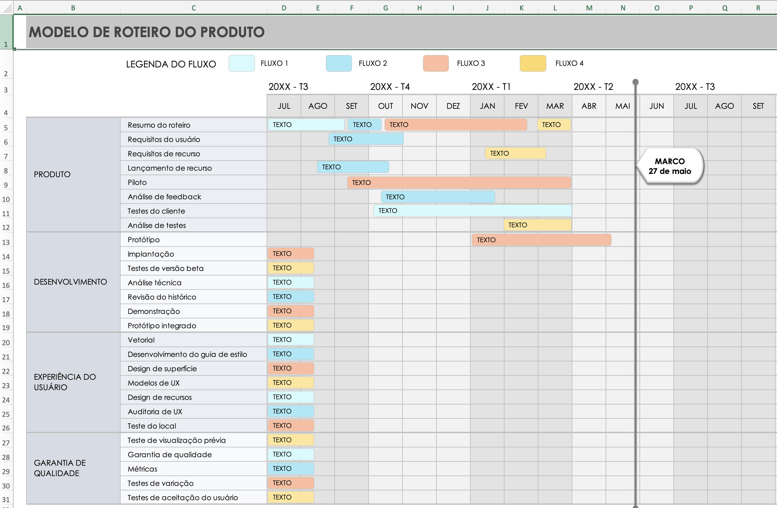Screen dimensions: 777x508
Task: Select the MARCO 27 de maio callout
Action: (x=670, y=166)
